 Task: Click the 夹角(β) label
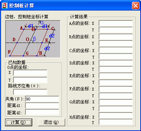(x=15, y=99)
